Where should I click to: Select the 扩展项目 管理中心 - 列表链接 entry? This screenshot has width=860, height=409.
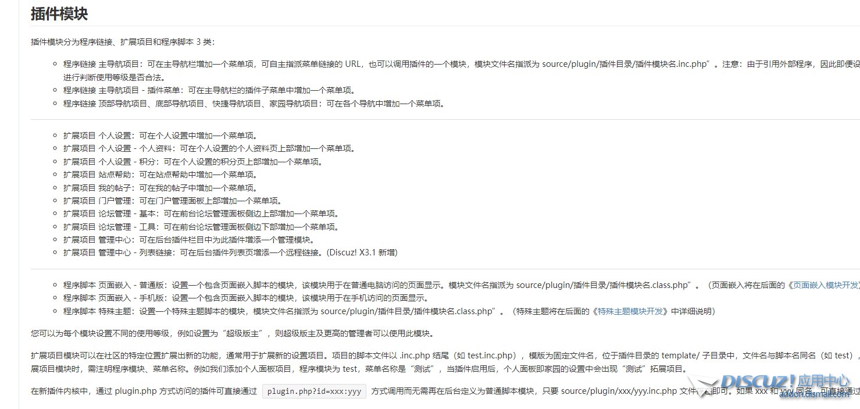click(230, 252)
